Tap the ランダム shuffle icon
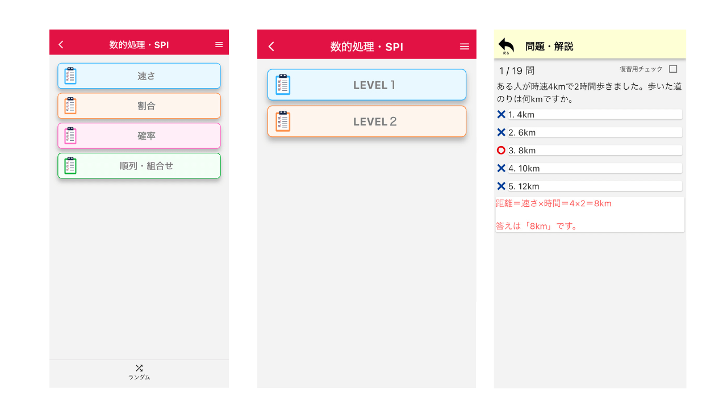This screenshot has height=409, width=727. [x=139, y=368]
